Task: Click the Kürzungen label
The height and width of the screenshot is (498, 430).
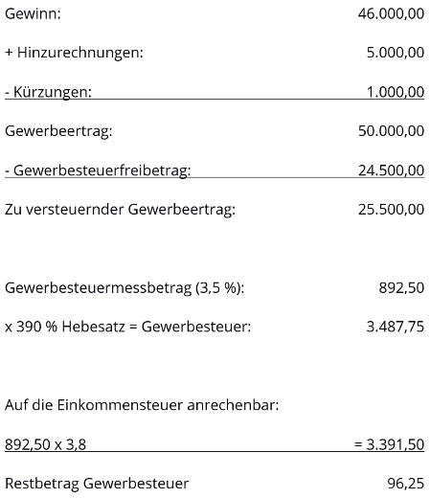Action: (48, 92)
